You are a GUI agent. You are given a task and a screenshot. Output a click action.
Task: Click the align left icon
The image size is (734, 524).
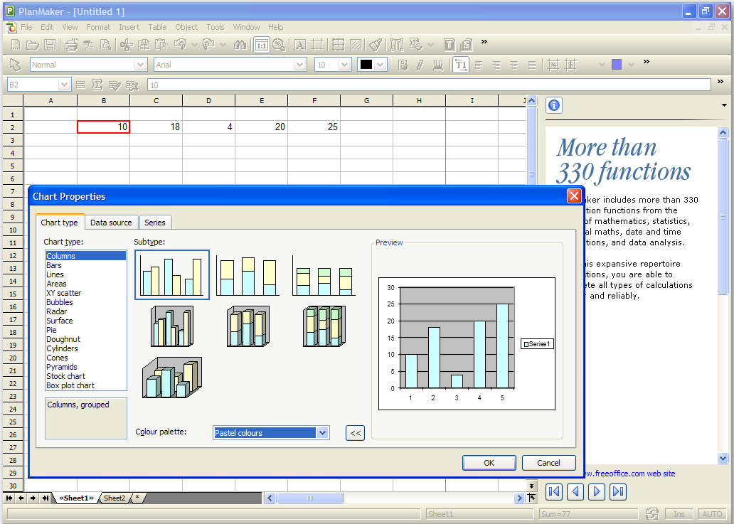(x=479, y=65)
